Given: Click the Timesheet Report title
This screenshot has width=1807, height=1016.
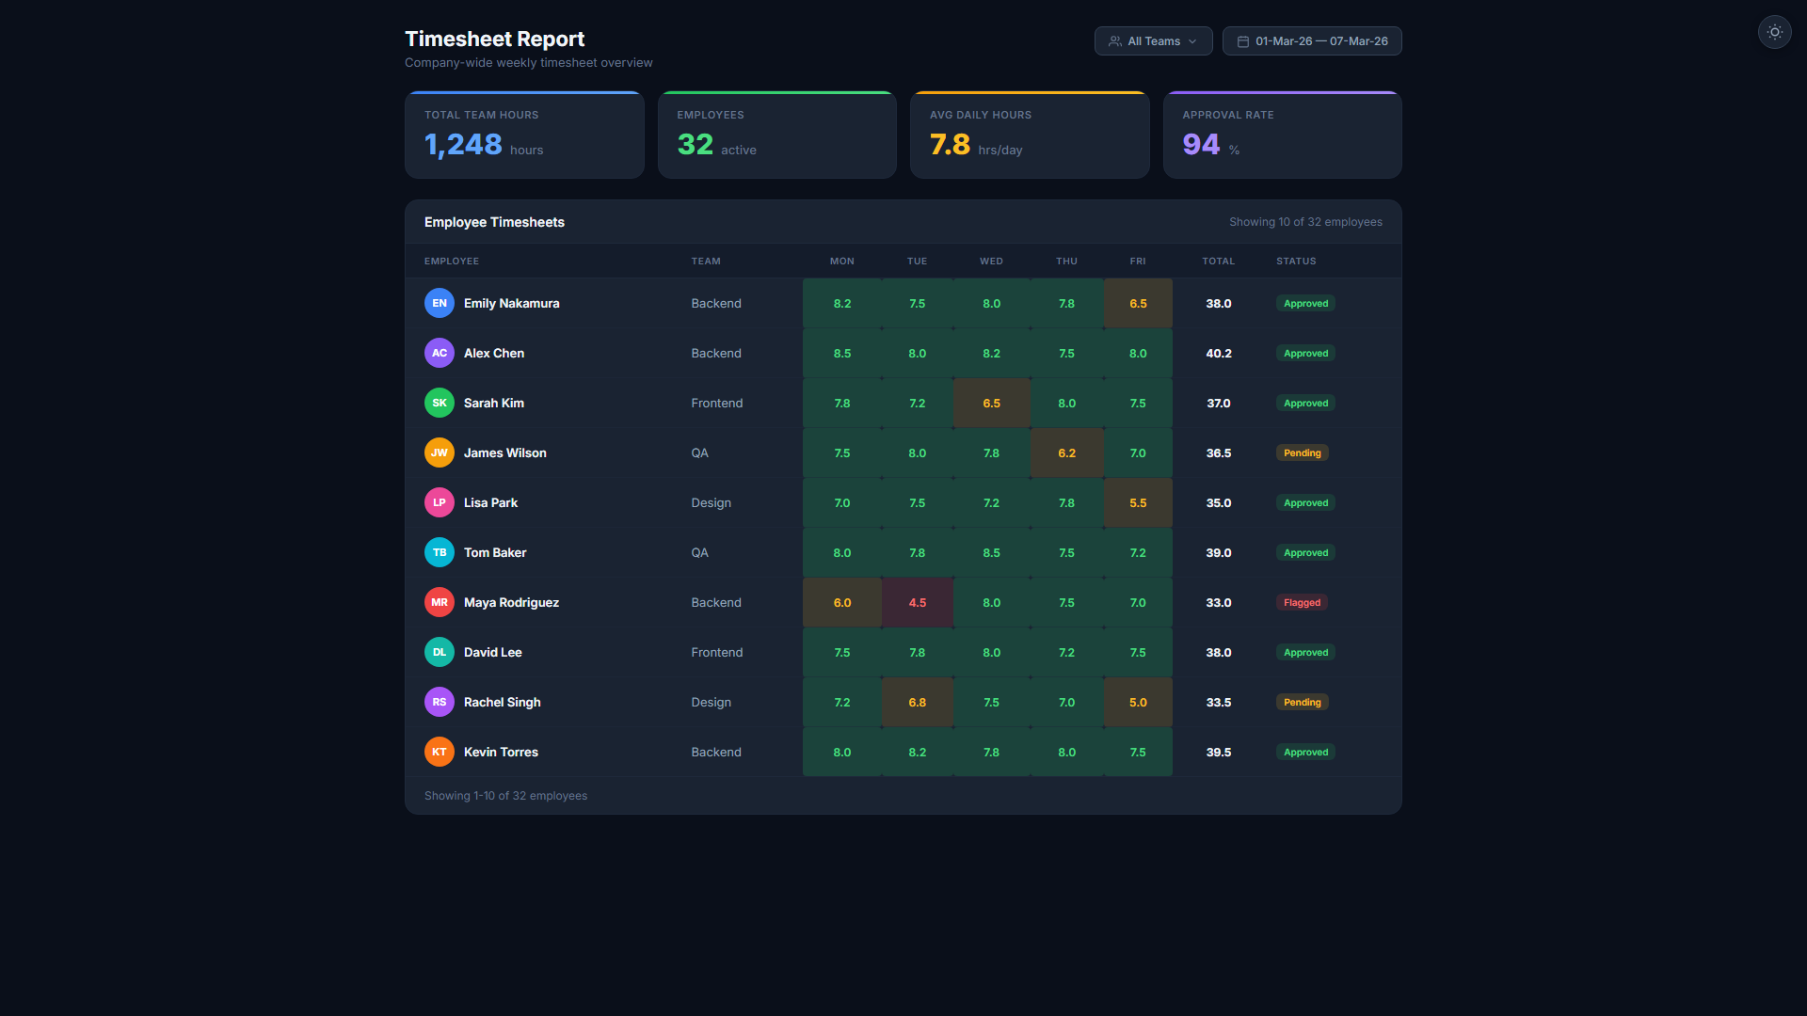Looking at the screenshot, I should [494, 39].
